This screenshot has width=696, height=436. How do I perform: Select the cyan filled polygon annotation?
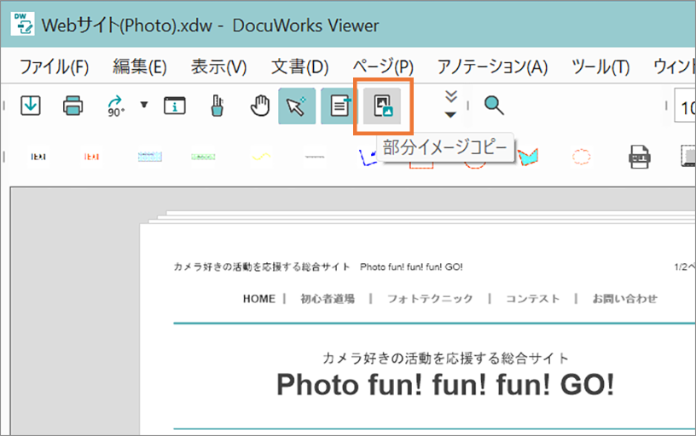coord(528,158)
